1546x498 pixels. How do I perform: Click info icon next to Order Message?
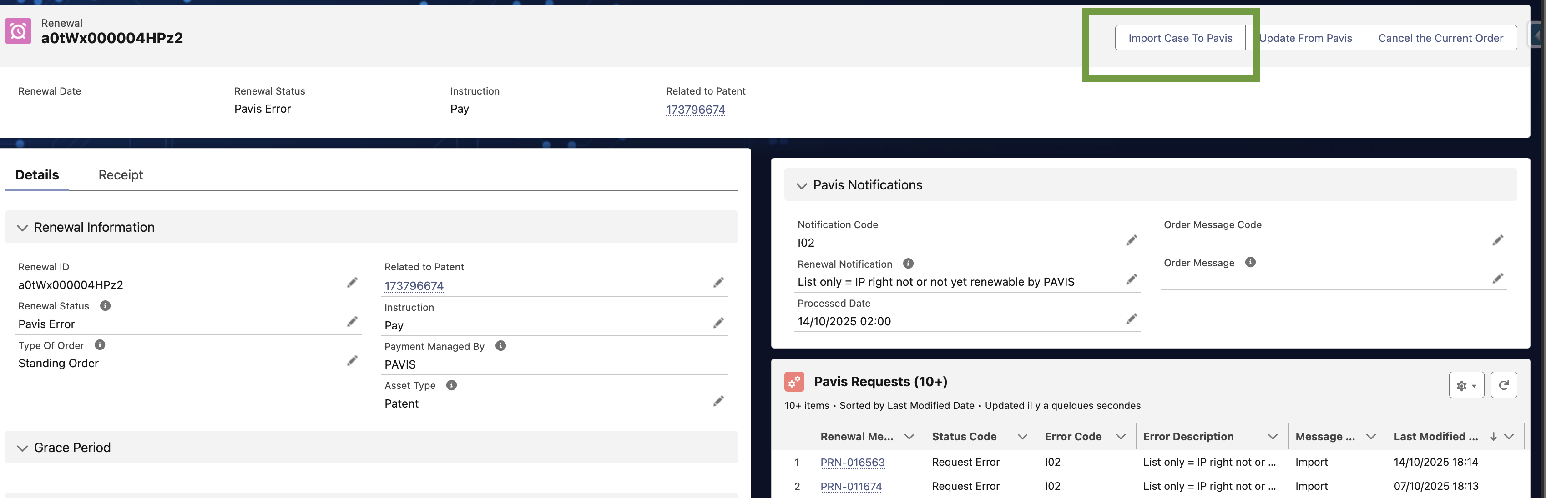(x=1250, y=263)
